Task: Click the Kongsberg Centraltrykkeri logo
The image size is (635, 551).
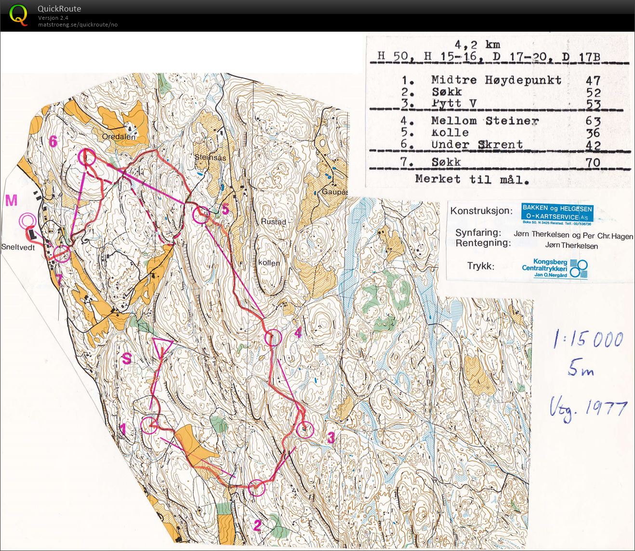Action: click(x=555, y=269)
